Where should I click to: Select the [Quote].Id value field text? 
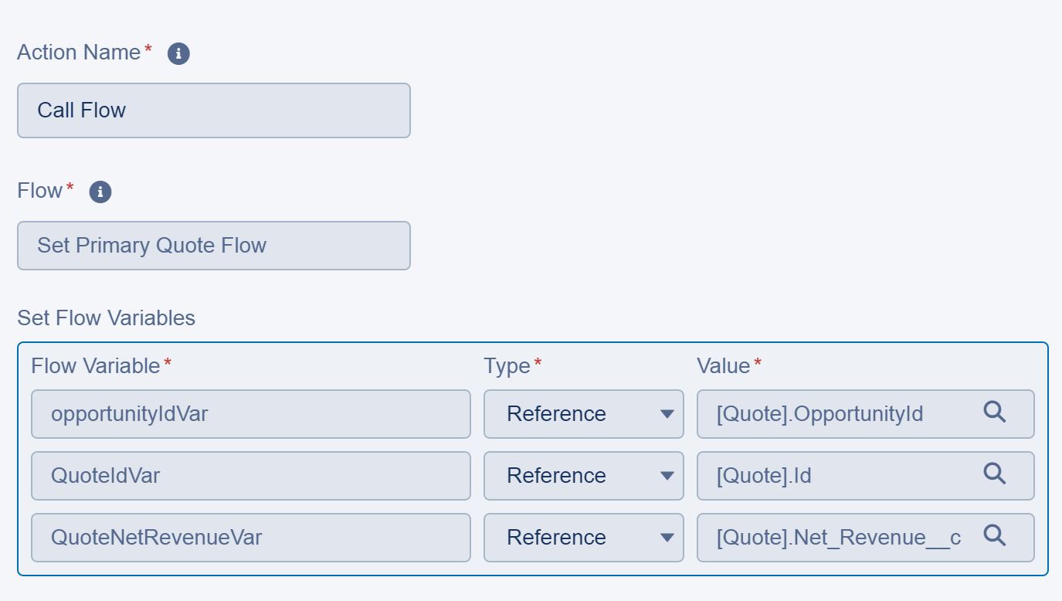coord(764,476)
